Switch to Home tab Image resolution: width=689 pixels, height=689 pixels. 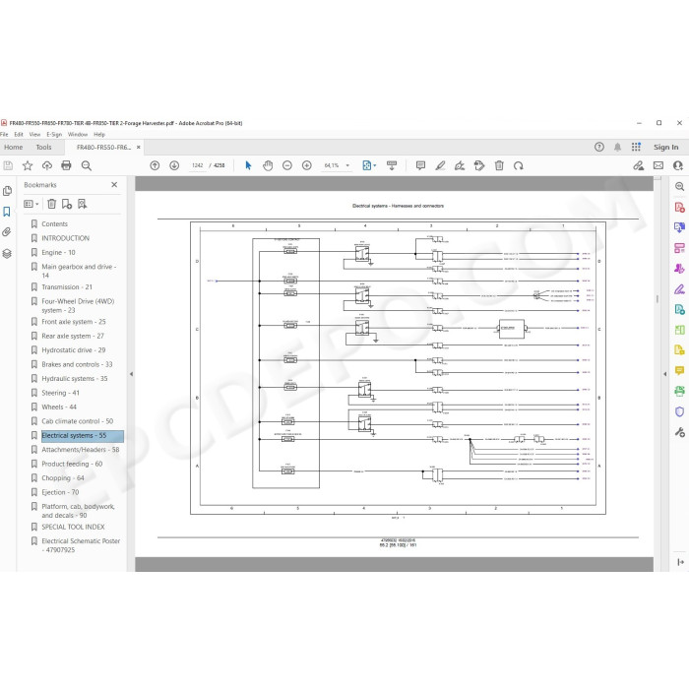click(14, 148)
